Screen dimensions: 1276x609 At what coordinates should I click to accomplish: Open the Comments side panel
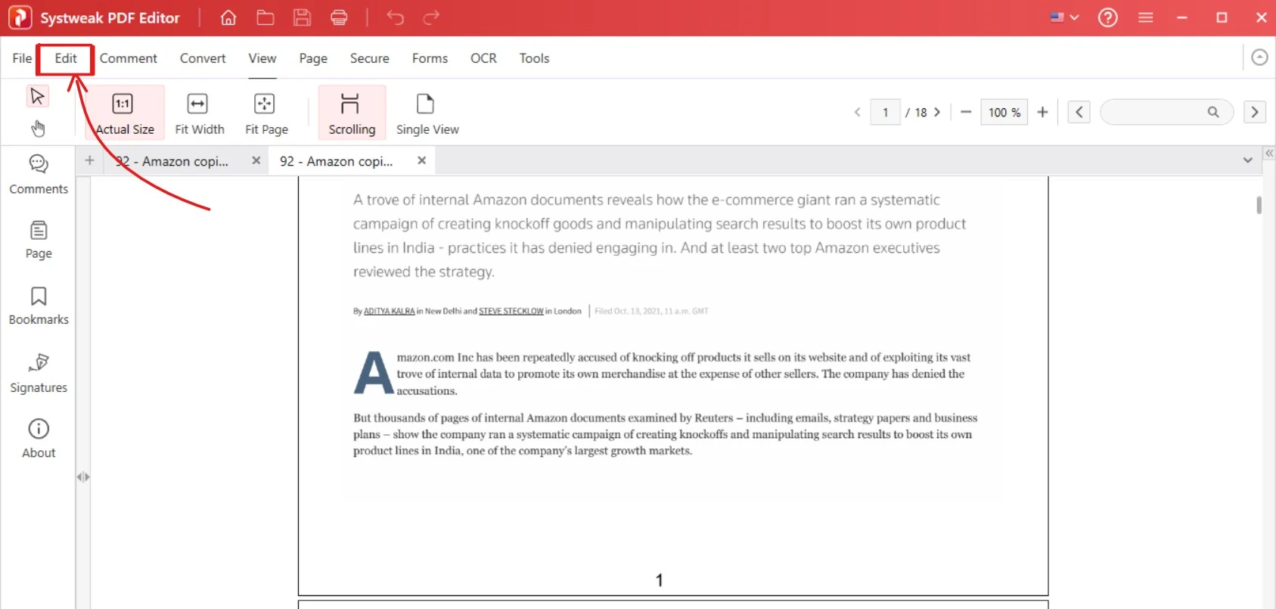tap(39, 175)
